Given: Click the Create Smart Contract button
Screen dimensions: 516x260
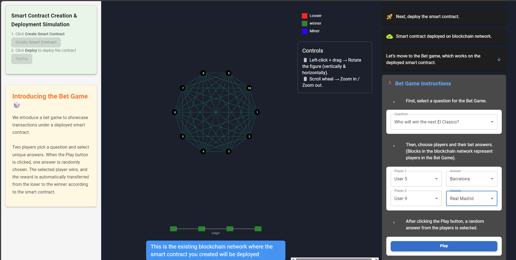Looking at the screenshot, I should (36, 42).
